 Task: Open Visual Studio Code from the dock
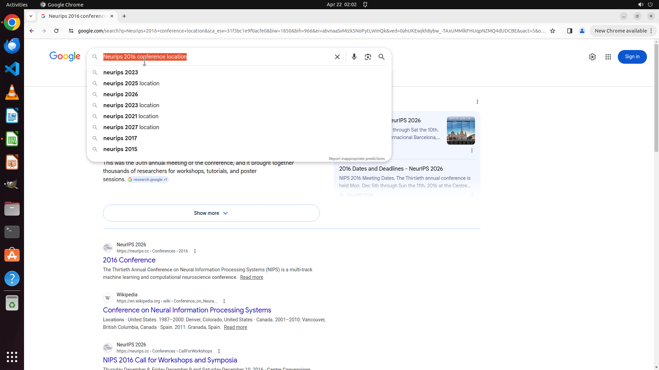click(12, 69)
